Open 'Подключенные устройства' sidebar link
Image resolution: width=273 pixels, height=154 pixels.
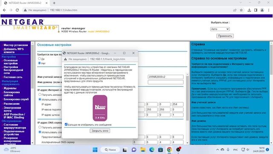pos(14,133)
